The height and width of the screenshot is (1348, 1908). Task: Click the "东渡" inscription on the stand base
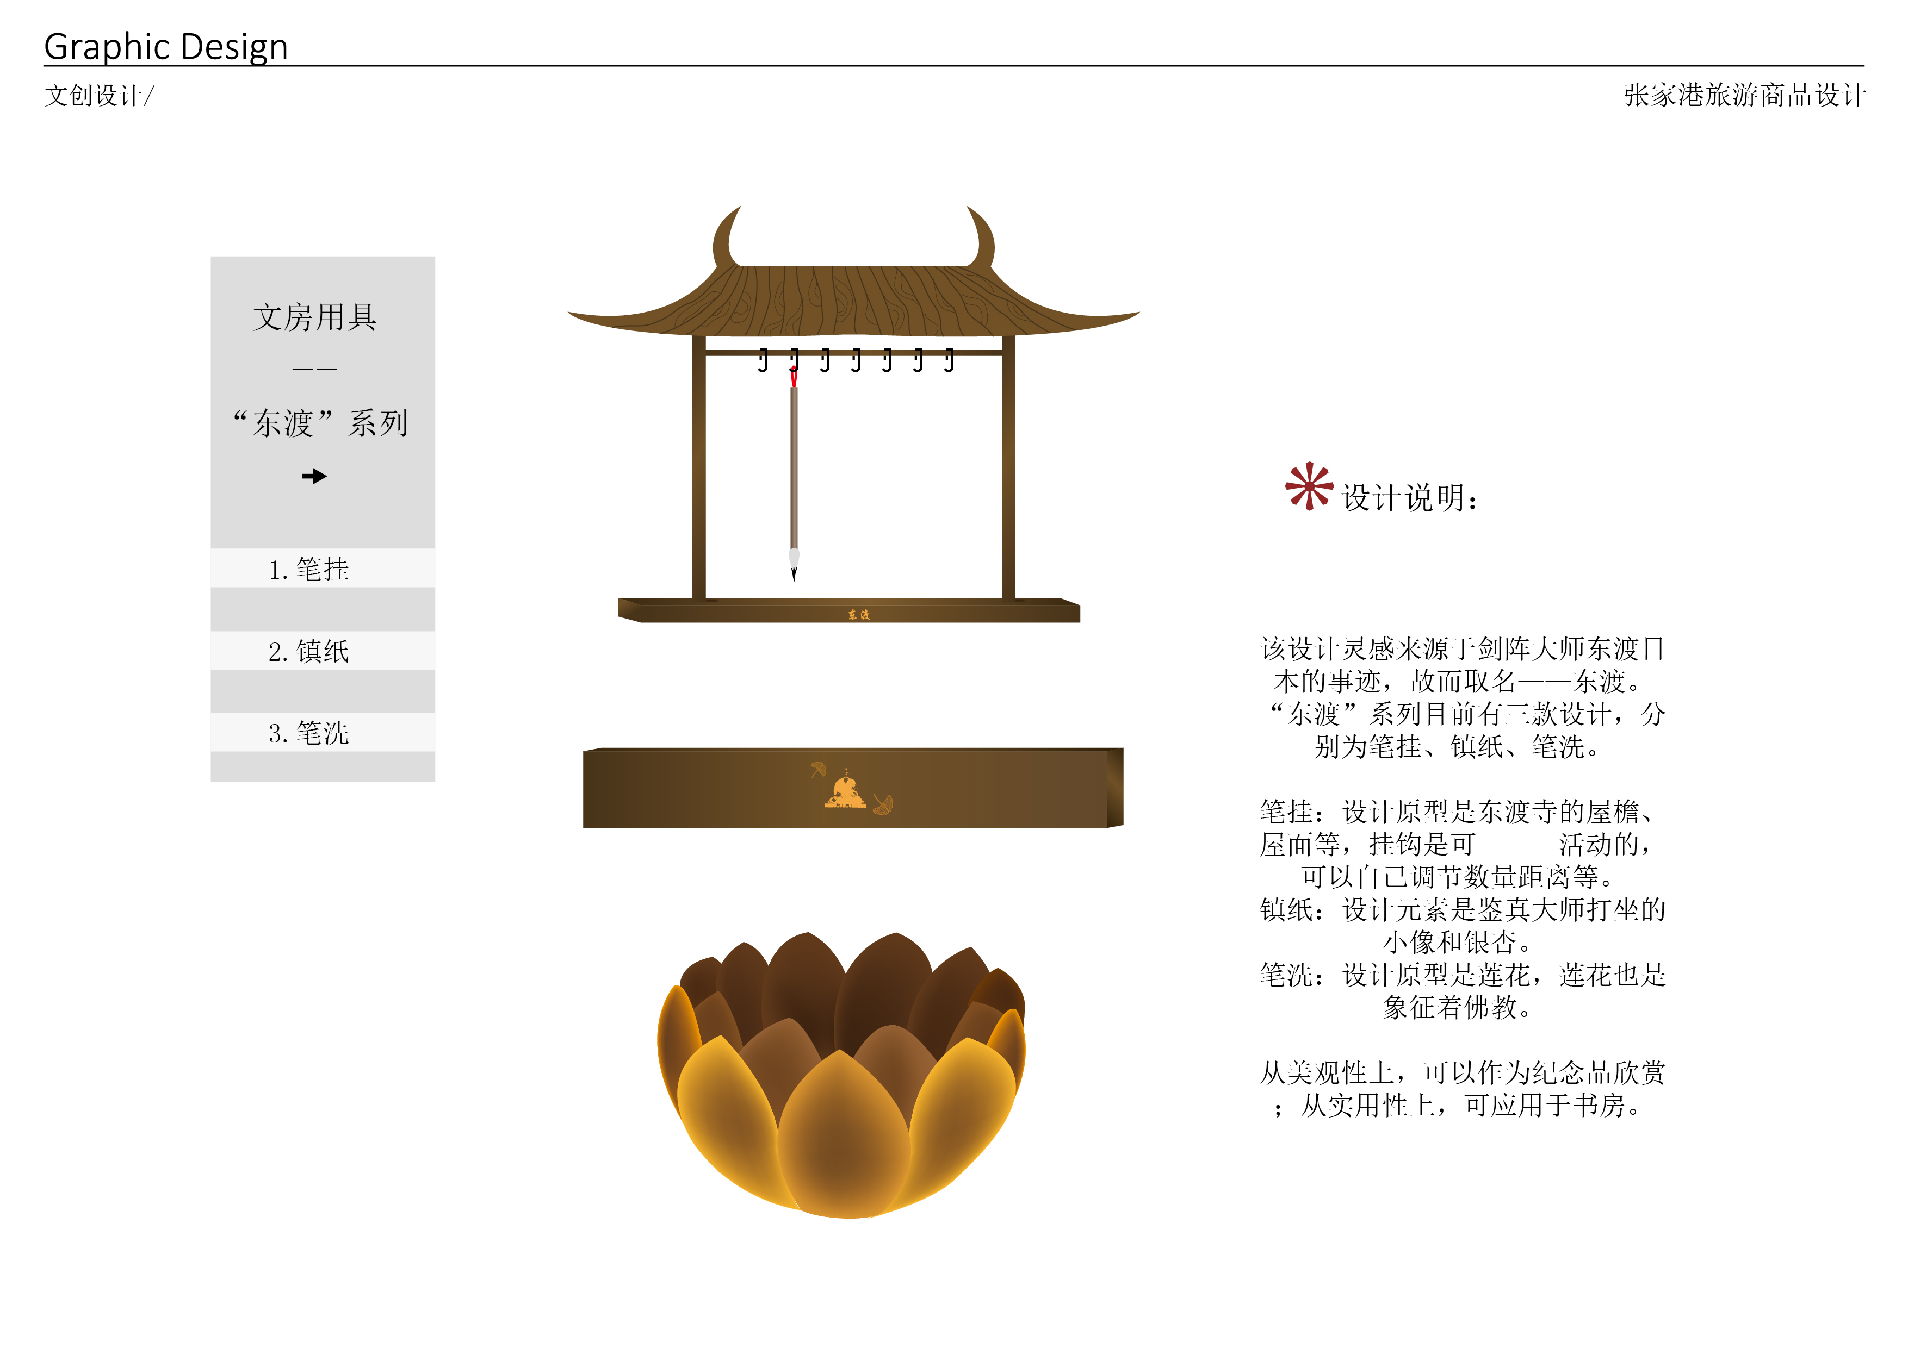[x=859, y=615]
